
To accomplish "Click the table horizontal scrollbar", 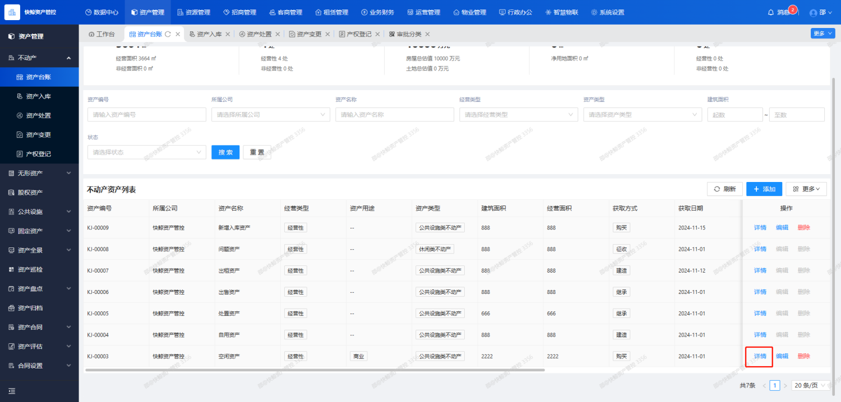I will pos(315,370).
